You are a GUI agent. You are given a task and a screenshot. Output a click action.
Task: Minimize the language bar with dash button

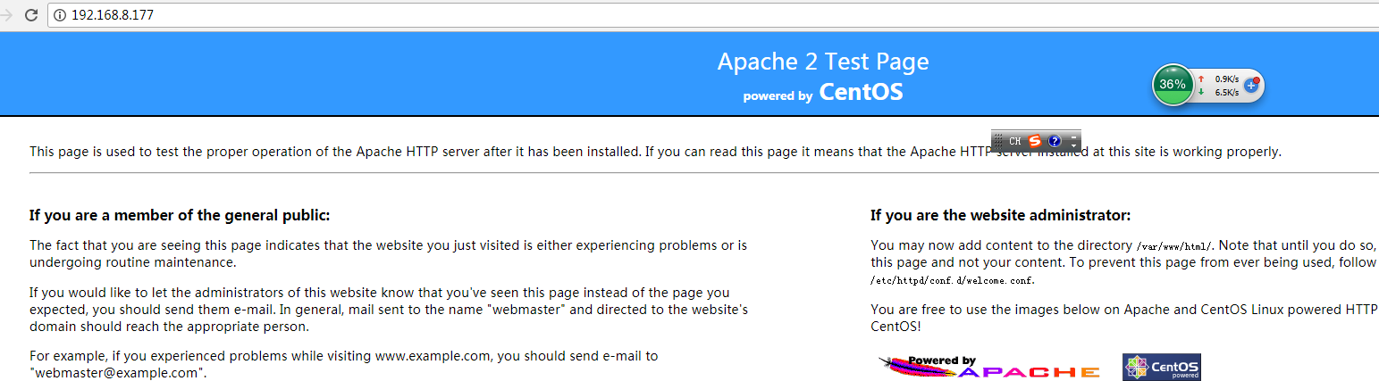pos(1073,136)
